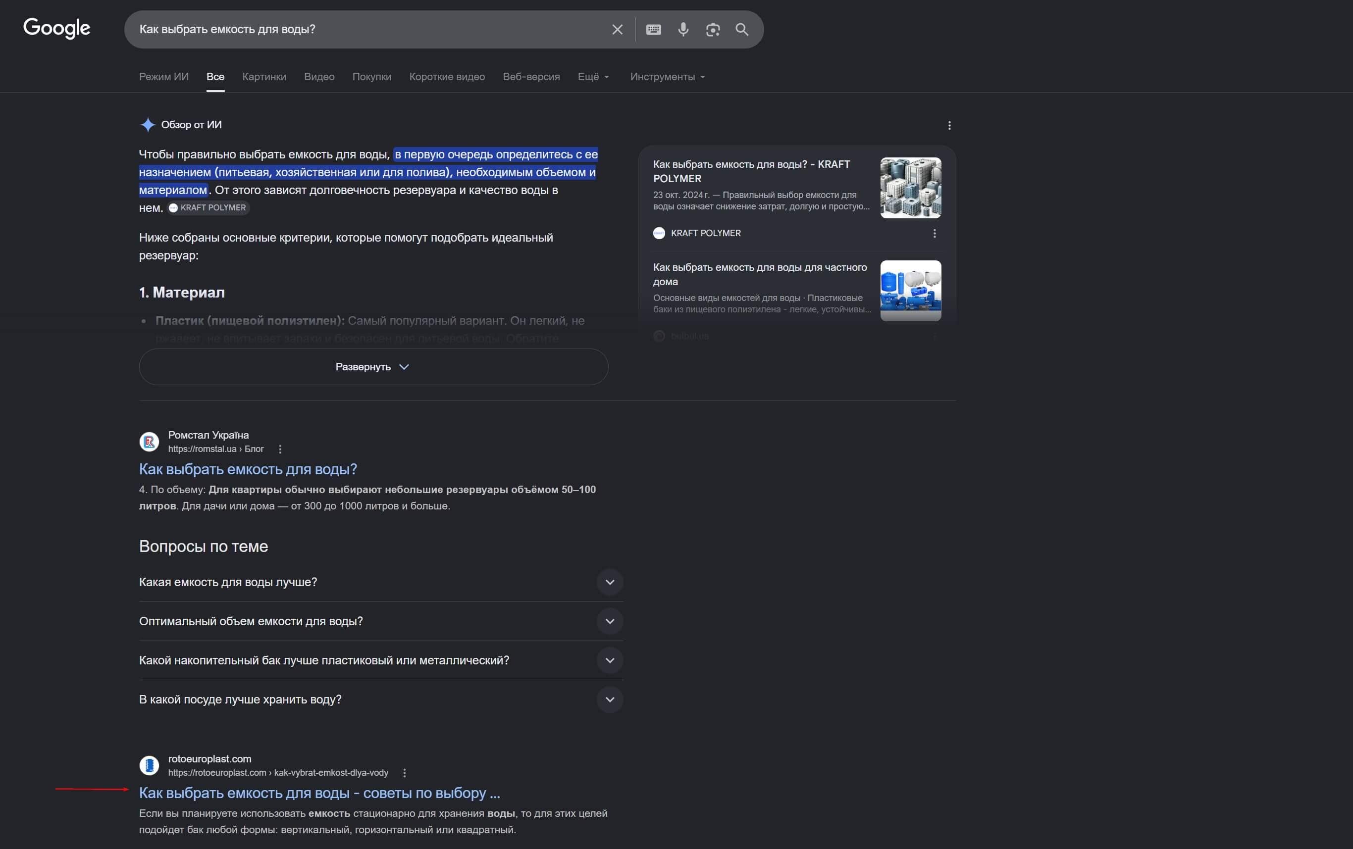
Task: Select the Все tab
Action: (215, 76)
